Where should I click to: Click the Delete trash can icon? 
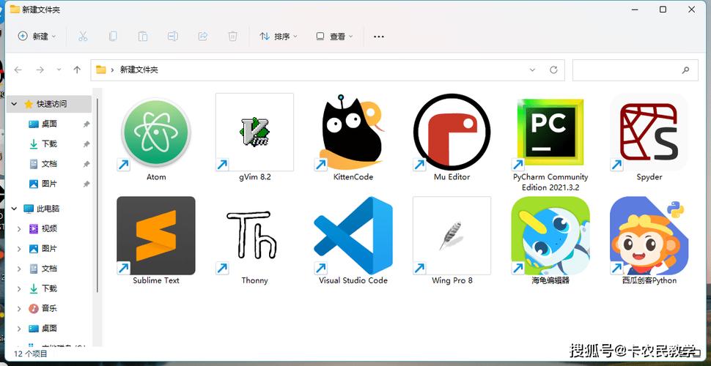[x=232, y=37]
